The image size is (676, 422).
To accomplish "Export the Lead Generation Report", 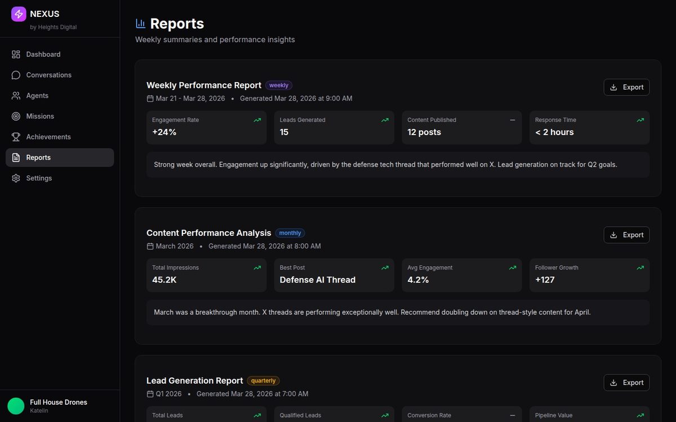I will pyautogui.click(x=626, y=383).
